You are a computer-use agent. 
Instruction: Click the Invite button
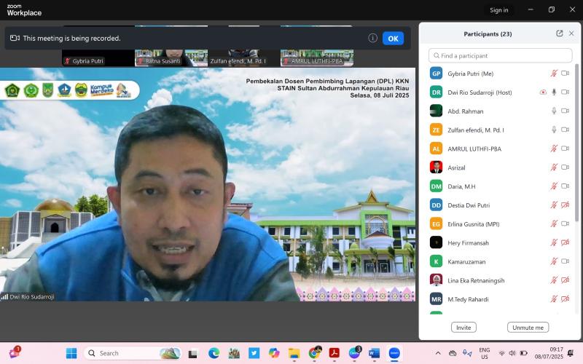[463, 328]
